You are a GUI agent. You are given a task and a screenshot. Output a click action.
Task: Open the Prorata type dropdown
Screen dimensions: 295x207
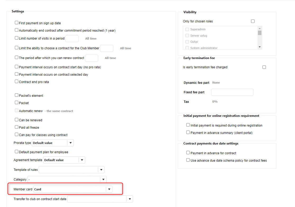70,143
